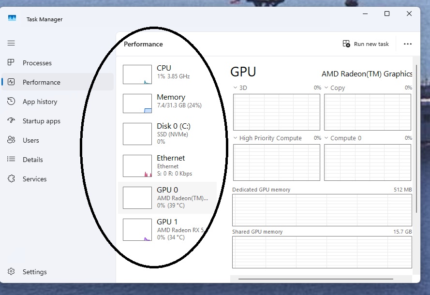Open the 3D engine dropdown chevron
The width and height of the screenshot is (430, 295).
coord(235,88)
